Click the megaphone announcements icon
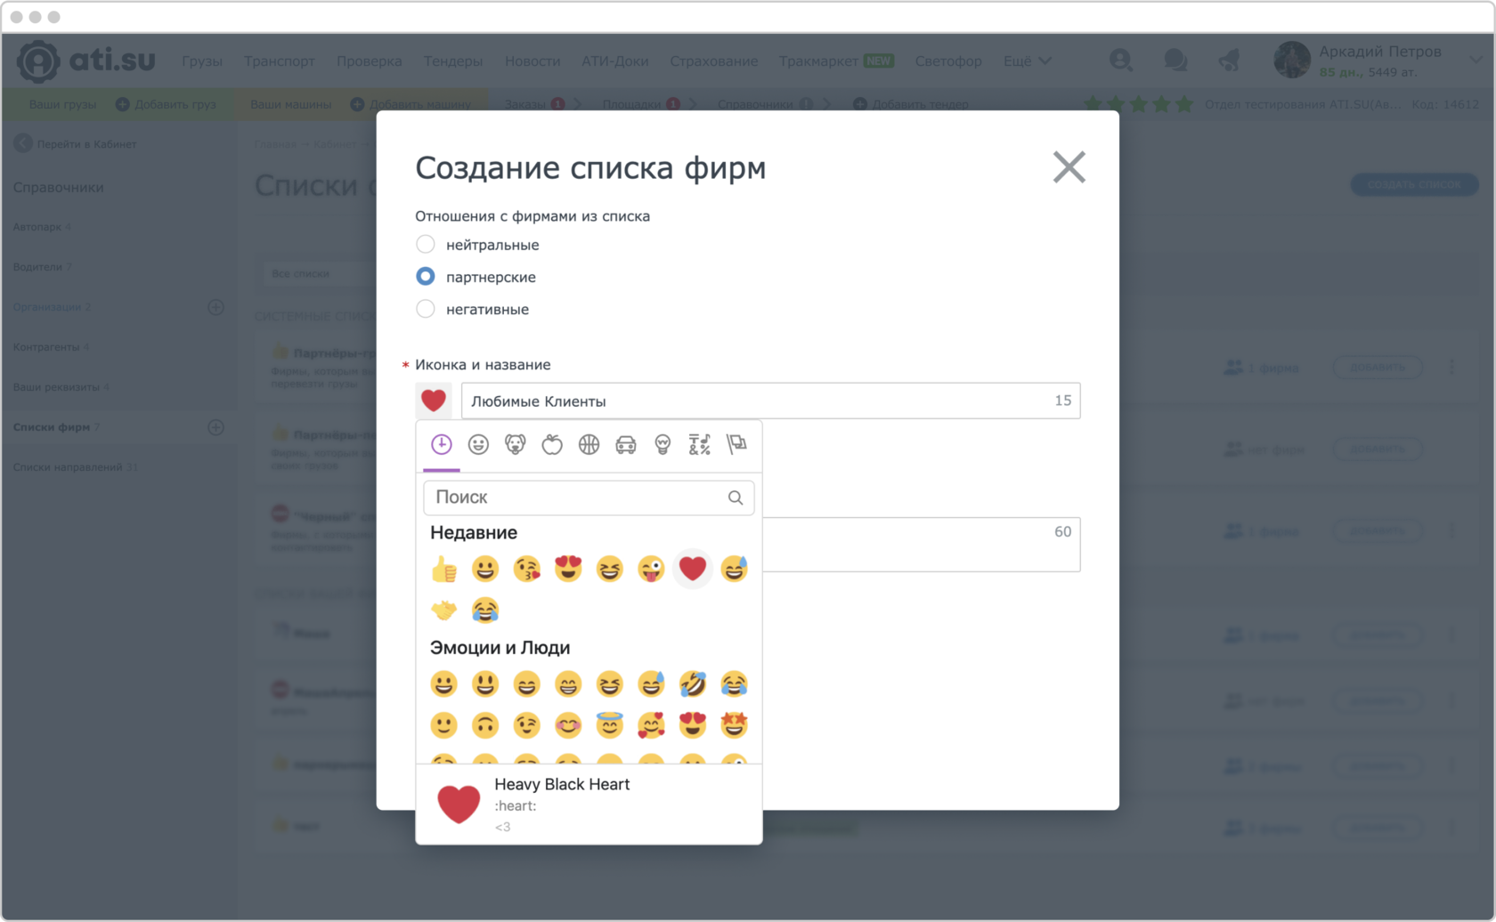Image resolution: width=1496 pixels, height=922 pixels. pos(1229,61)
